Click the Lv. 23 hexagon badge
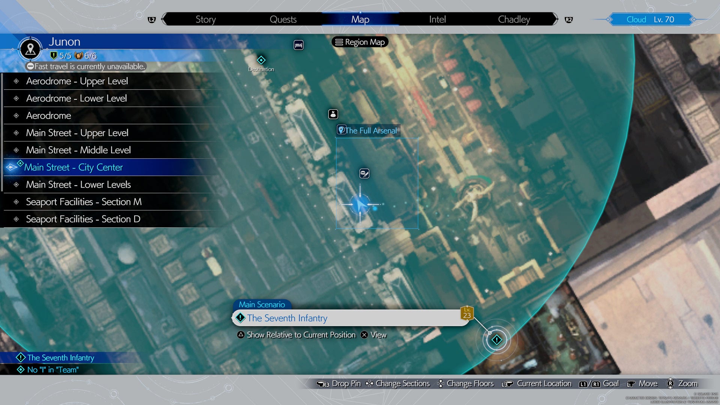 pos(467,313)
